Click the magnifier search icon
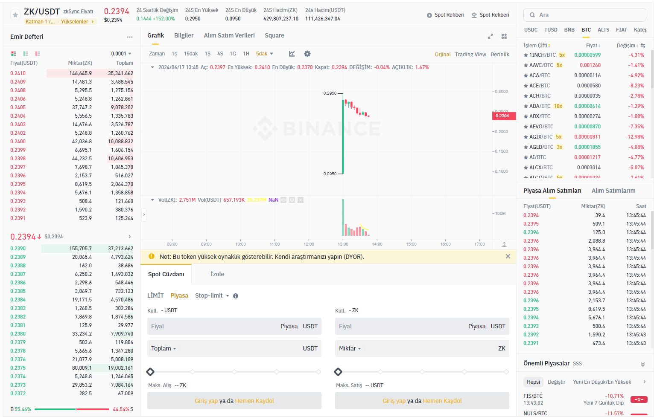This screenshot has width=654, height=417. (x=532, y=15)
